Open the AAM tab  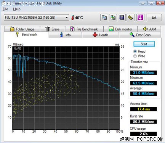click(149, 29)
